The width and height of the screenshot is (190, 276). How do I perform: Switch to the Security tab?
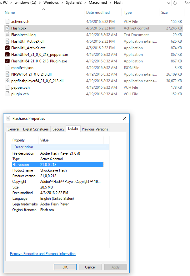click(x=58, y=129)
